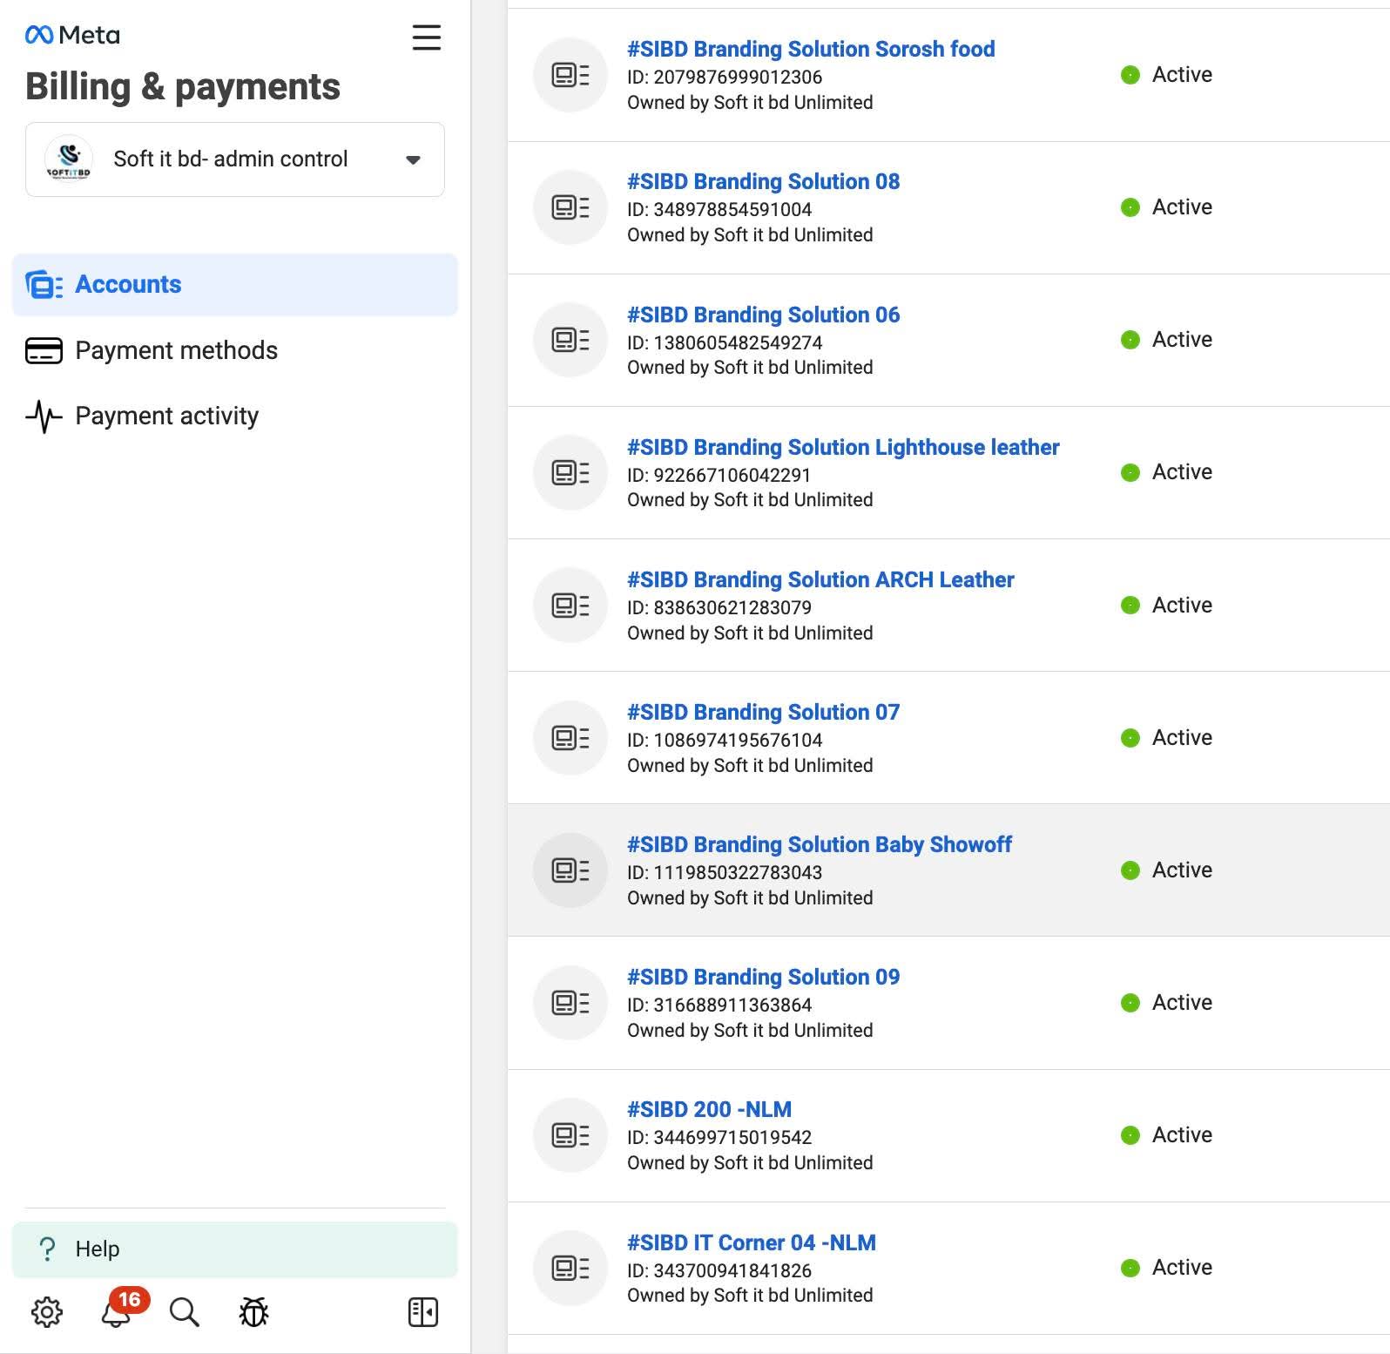Open the hamburger menu icon
The width and height of the screenshot is (1390, 1354).
coord(427,37)
